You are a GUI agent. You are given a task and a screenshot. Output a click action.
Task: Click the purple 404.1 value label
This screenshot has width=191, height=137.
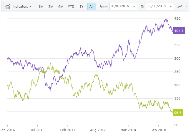tap(179, 31)
